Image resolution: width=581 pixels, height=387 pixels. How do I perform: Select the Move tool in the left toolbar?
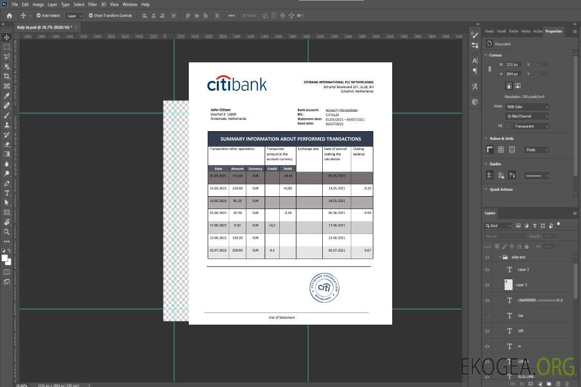(x=6, y=38)
